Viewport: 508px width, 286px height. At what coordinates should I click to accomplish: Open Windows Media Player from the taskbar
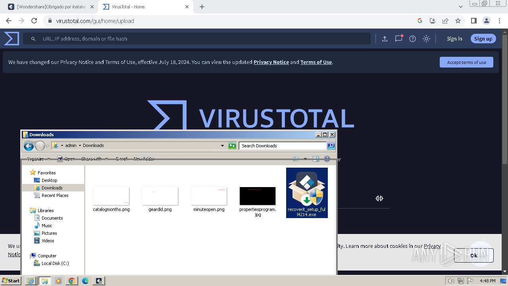point(58,281)
